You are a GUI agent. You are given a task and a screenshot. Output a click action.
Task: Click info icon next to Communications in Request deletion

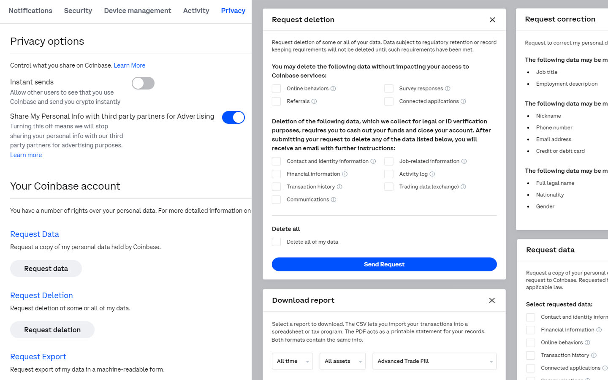click(x=334, y=200)
